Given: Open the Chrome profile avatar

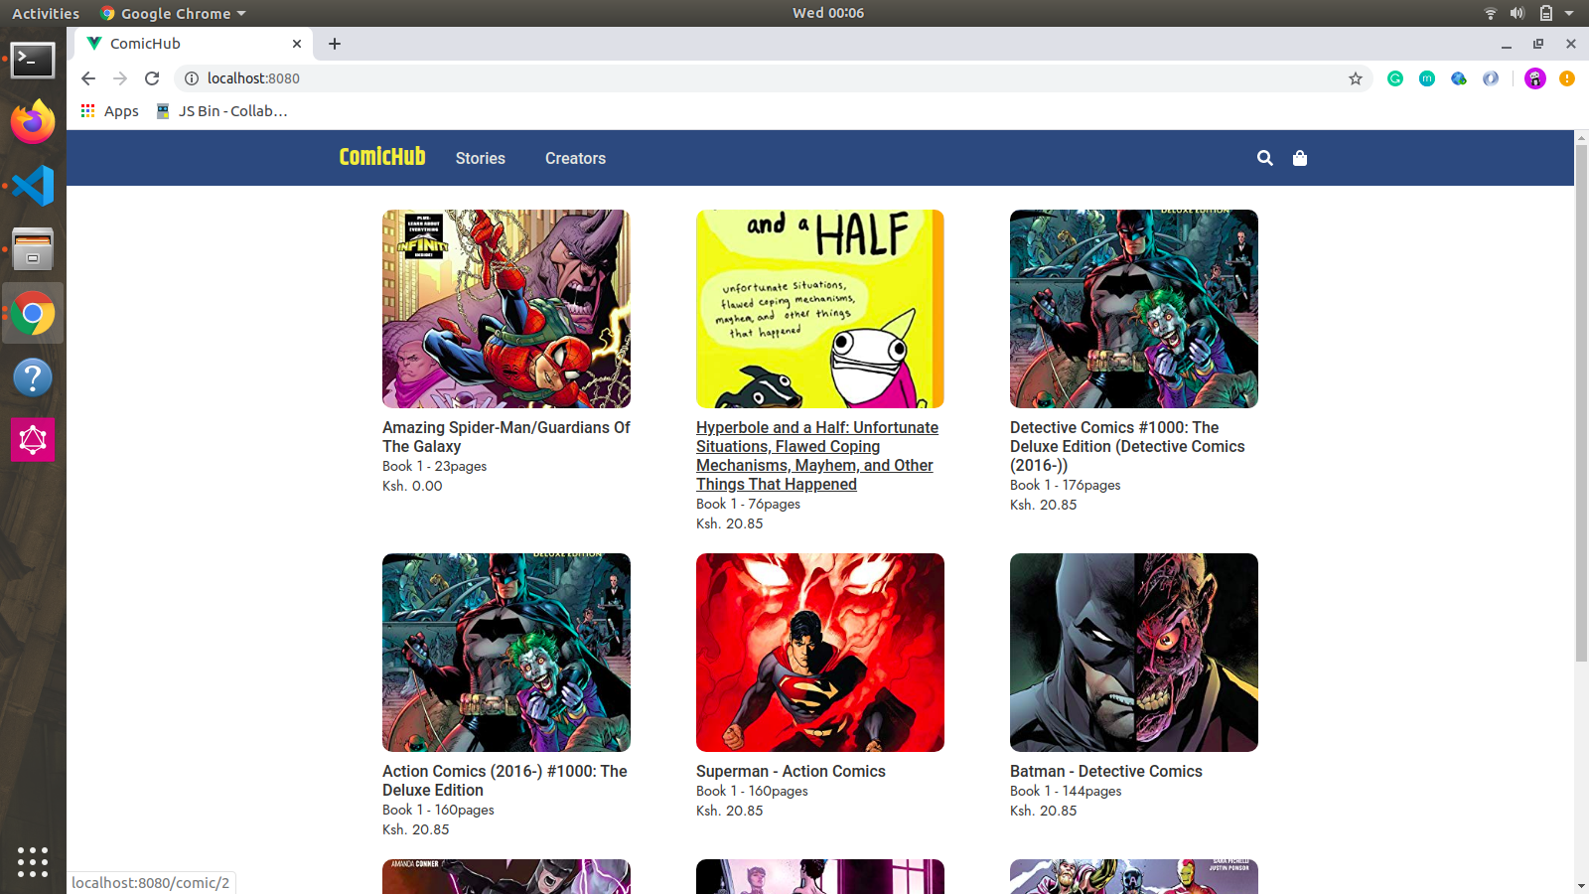Looking at the screenshot, I should coord(1535,78).
